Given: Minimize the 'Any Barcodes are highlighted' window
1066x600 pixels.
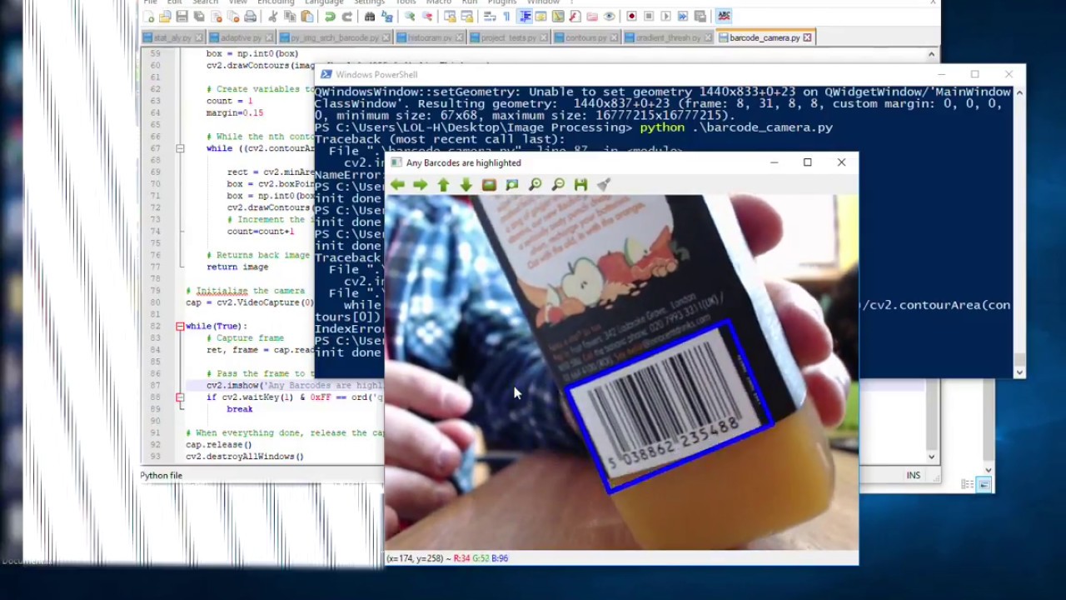Looking at the screenshot, I should (774, 162).
